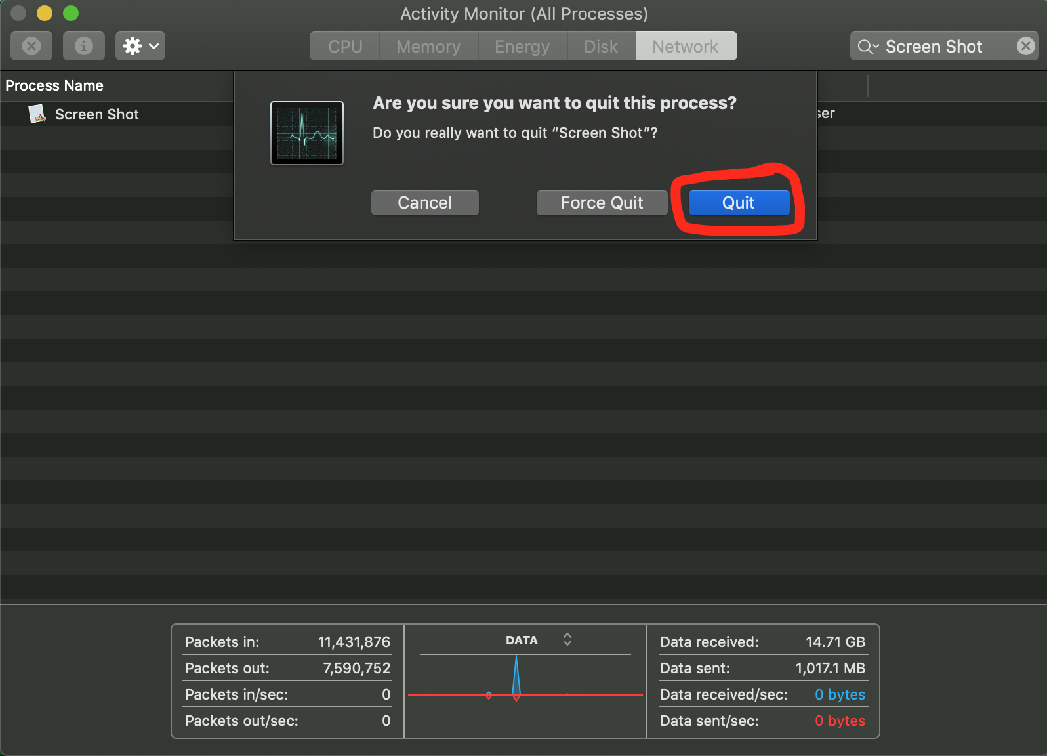Click the Packets out value 7,590,752

356,668
